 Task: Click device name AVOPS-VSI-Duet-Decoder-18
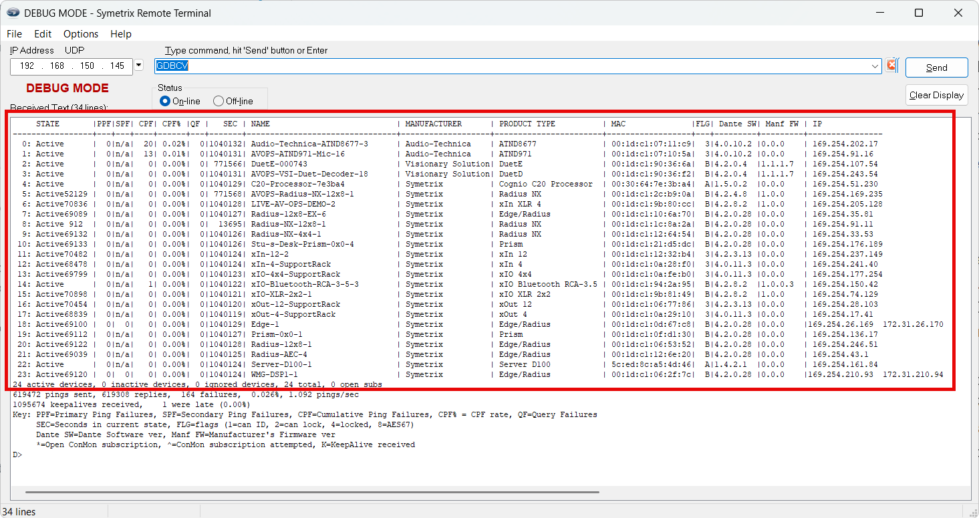tap(309, 174)
